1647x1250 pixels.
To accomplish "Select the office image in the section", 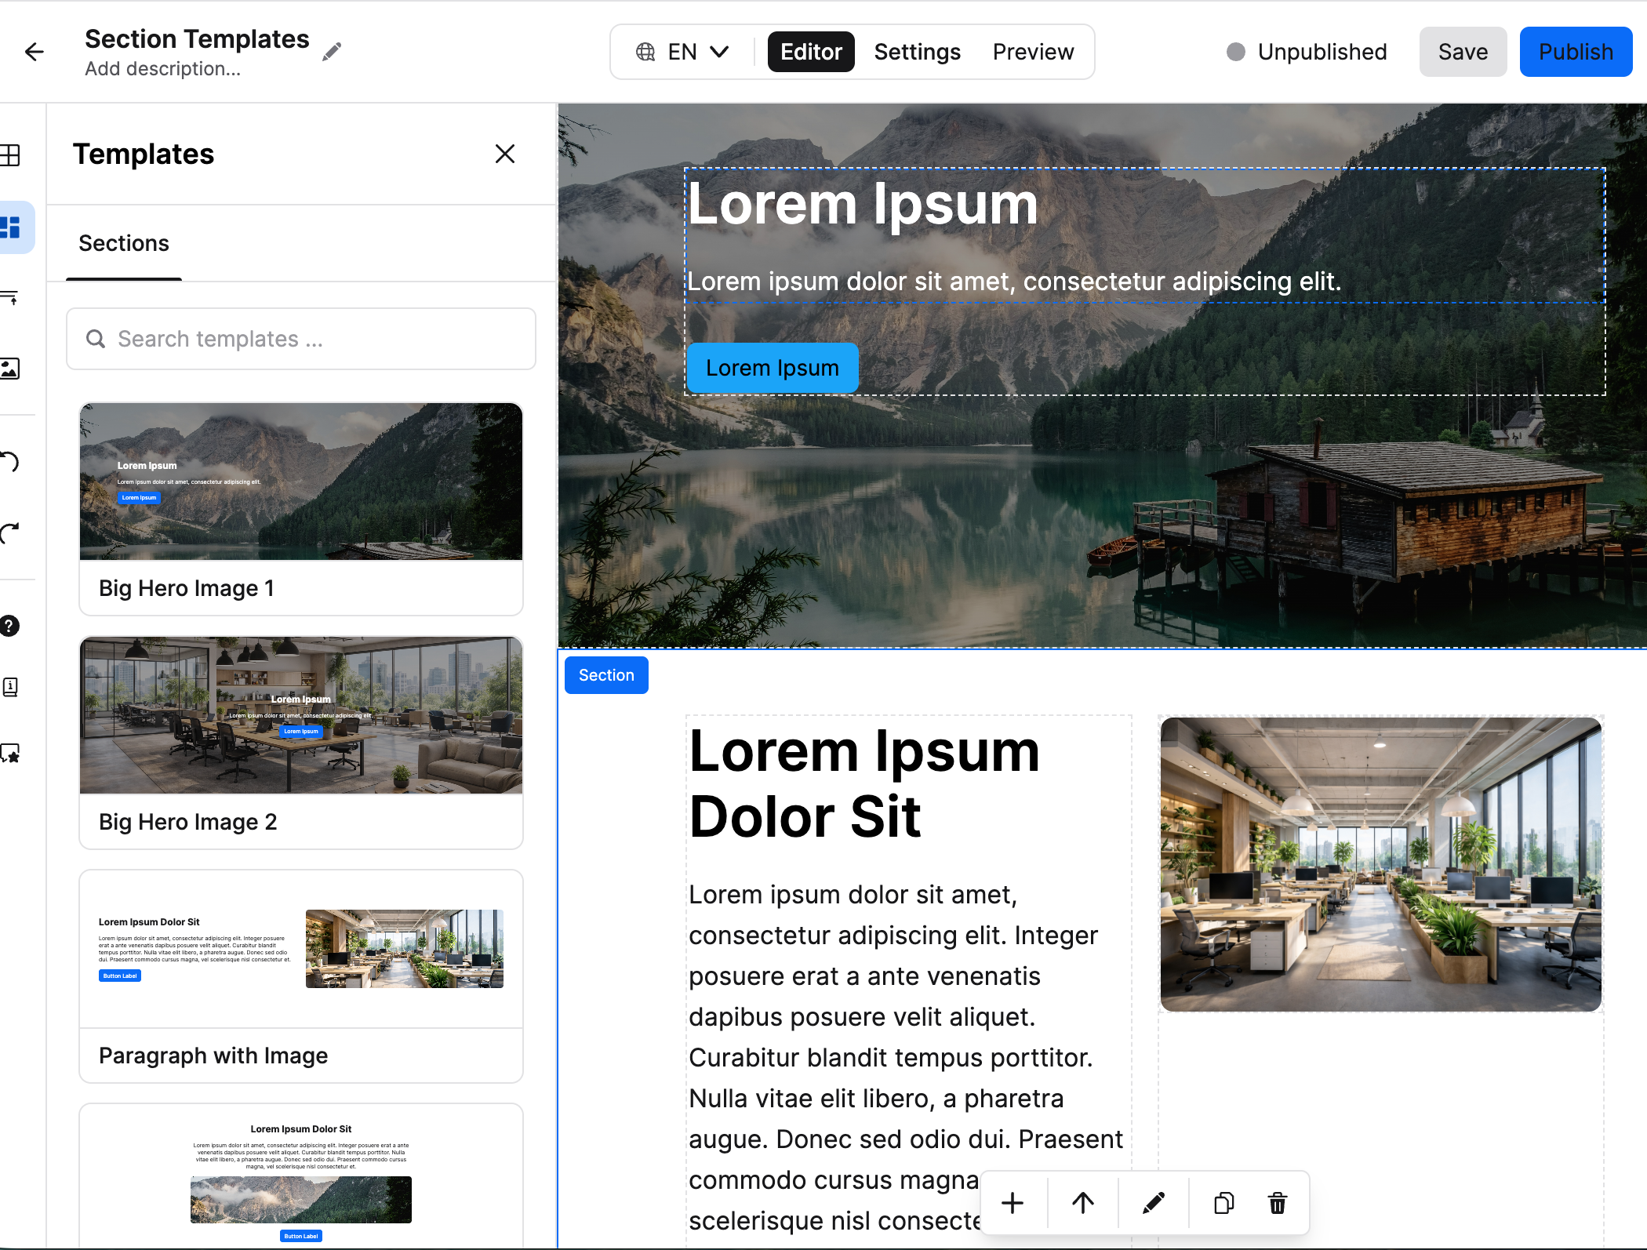I will tap(1380, 864).
